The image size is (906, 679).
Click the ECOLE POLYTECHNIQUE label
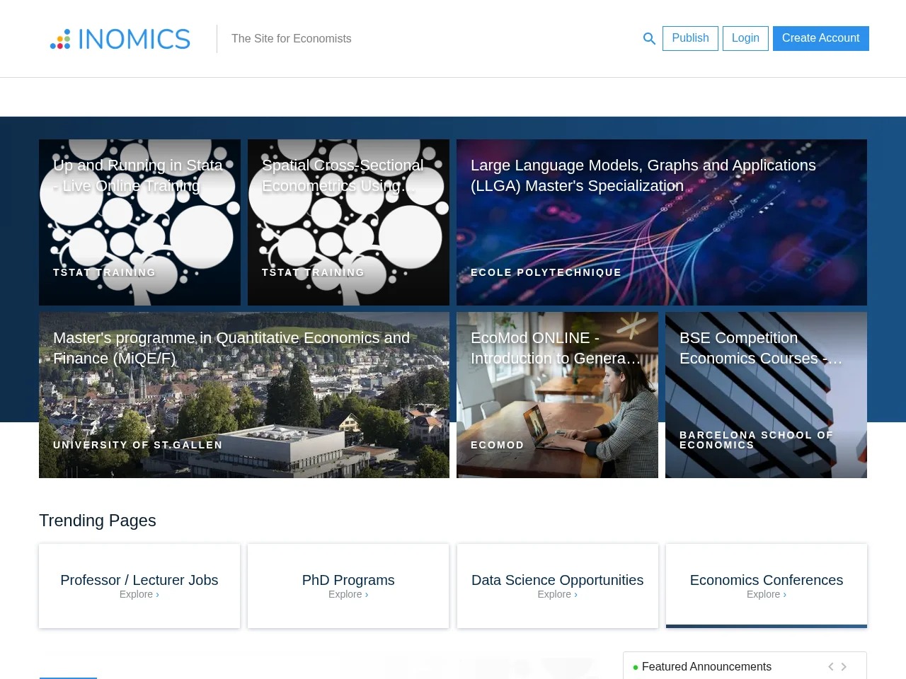[x=546, y=272]
